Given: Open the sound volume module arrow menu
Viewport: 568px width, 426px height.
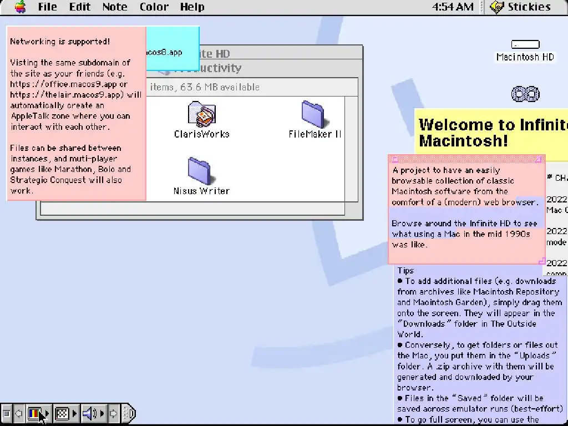Looking at the screenshot, I should coord(102,413).
